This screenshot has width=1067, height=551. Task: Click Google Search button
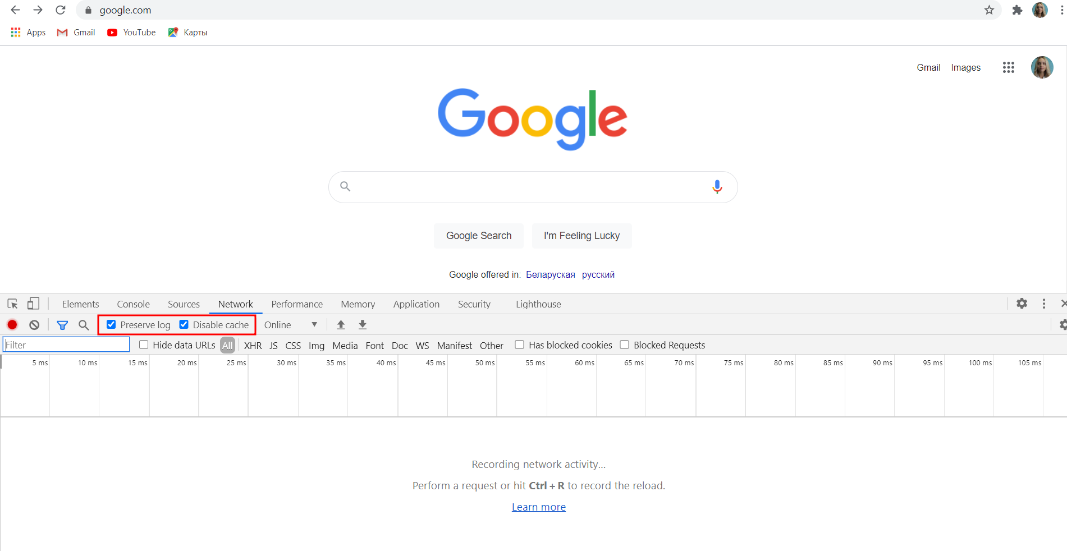pos(479,236)
